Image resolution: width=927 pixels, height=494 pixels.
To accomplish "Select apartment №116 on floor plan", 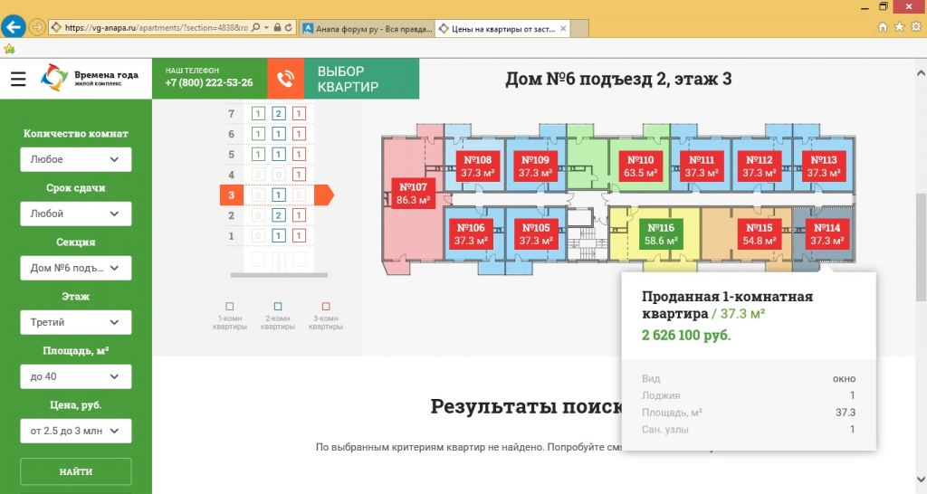I will tap(660, 234).
